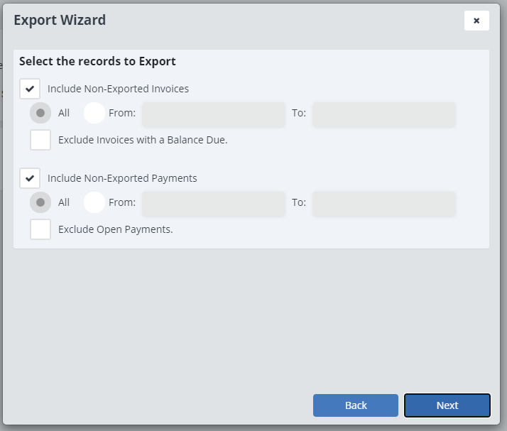The image size is (507, 431).
Task: Select the All radio button for payments
Action: 40,202
